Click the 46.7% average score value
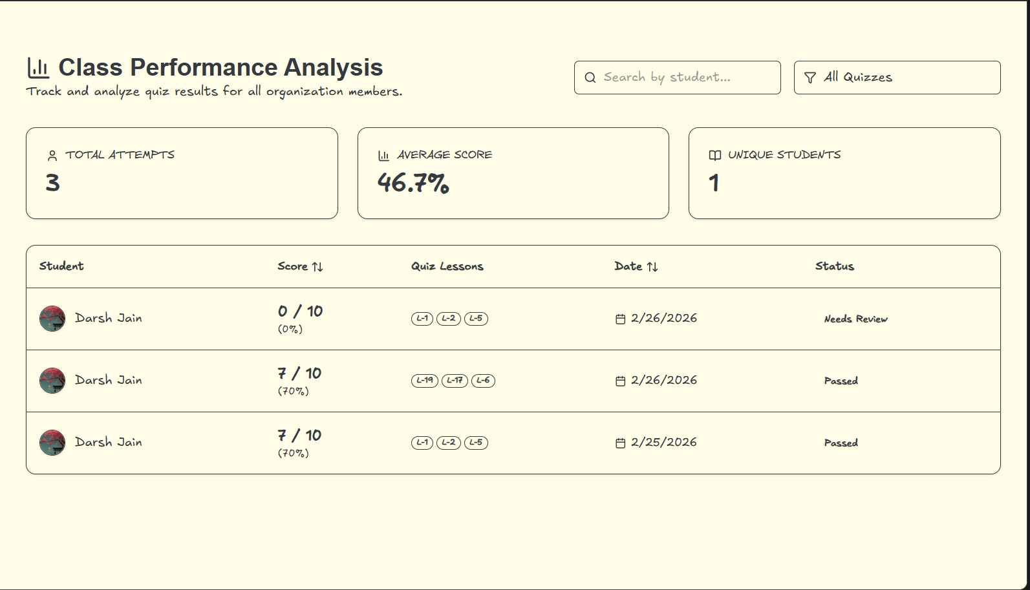Viewport: 1030px width, 590px height. (x=414, y=185)
